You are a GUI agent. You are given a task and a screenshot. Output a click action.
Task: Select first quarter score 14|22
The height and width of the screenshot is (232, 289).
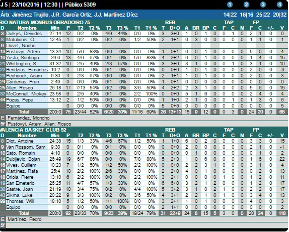(230, 15)
